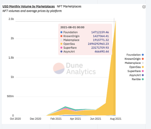Click SuperRare value 23171709.93 in tooltip
Viewport: 151px width, 129px height.
(x=100, y=48)
